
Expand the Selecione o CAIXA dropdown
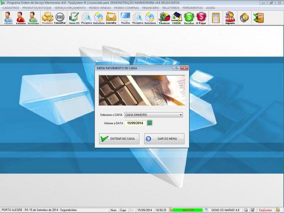[181, 115]
